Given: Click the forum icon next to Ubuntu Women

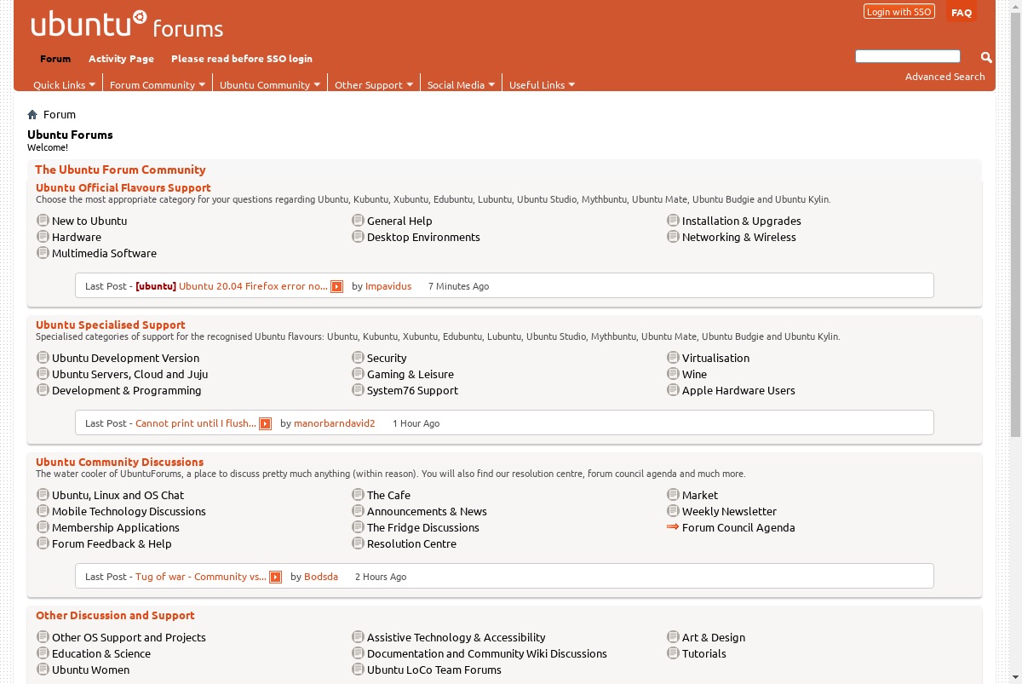Looking at the screenshot, I should tap(43, 669).
